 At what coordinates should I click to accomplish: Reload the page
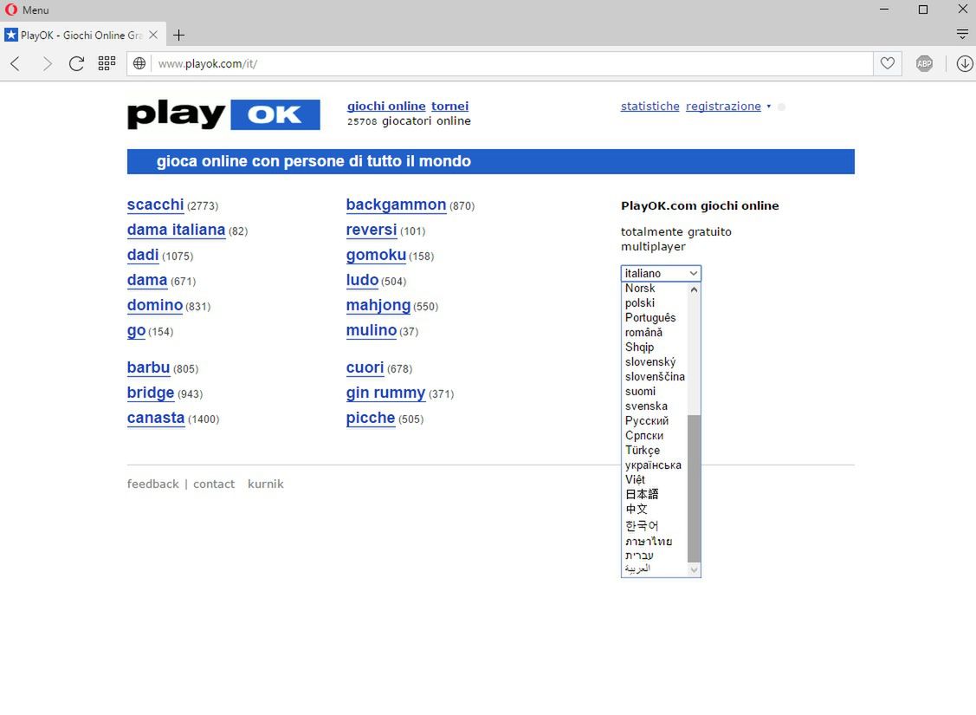pos(76,63)
